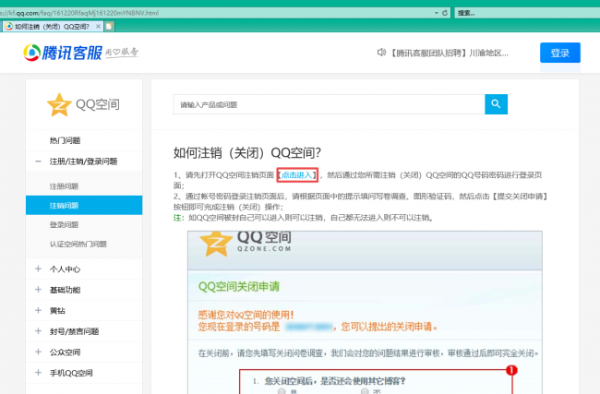The height and width of the screenshot is (394, 600).
Task: Open 注册问题 submenu item
Action: click(64, 186)
